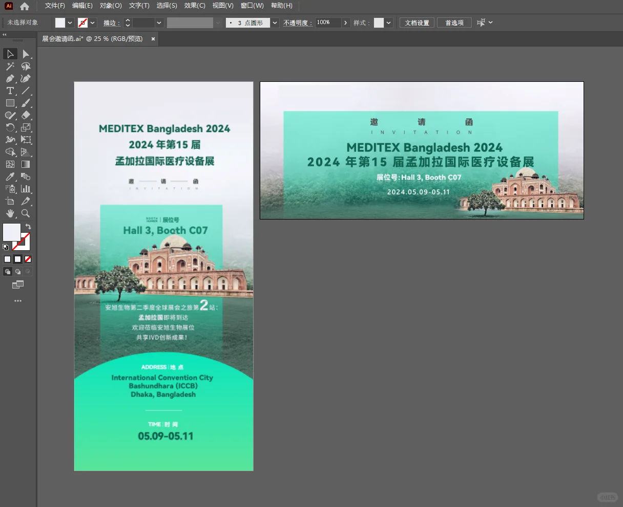Open the Illustrator home screen icon
Viewport: 623px width, 507px height.
(24, 6)
